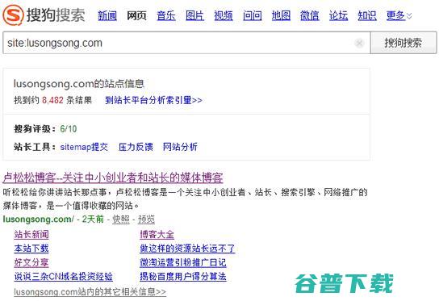Open the 知识 knowledge tab

point(367,15)
